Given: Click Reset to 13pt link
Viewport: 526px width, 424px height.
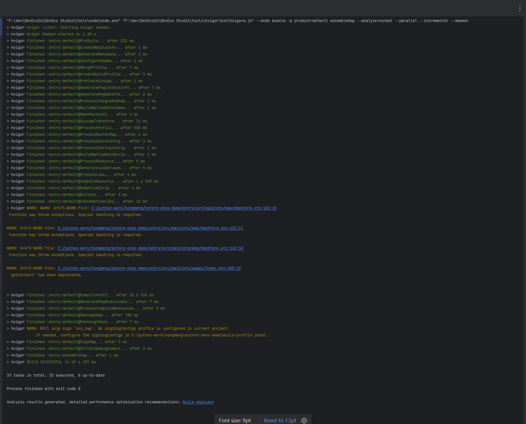Looking at the screenshot, I should click(x=280, y=420).
